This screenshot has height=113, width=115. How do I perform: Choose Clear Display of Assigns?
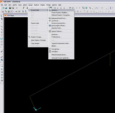point(38,40)
